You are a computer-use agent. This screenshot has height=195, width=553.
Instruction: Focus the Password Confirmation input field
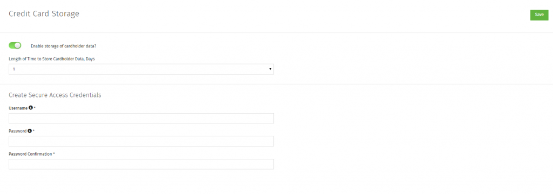[x=141, y=164]
